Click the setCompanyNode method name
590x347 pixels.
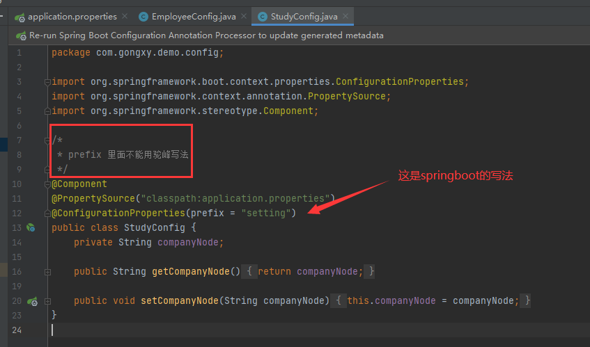pyautogui.click(x=180, y=301)
